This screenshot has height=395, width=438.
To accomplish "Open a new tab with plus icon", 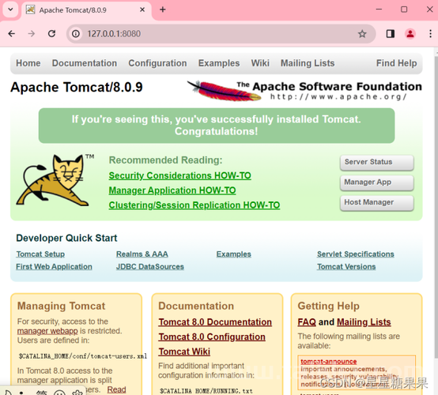I will coord(163,9).
